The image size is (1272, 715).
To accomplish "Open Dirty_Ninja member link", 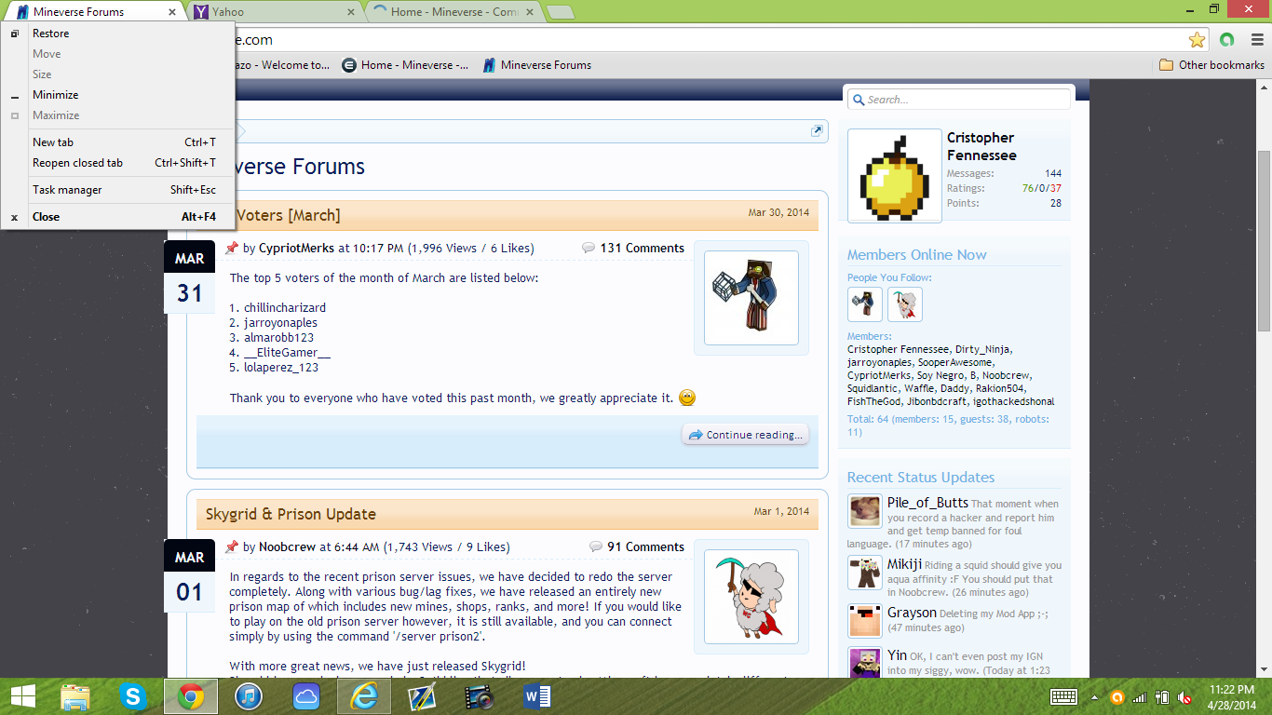I will pos(983,349).
